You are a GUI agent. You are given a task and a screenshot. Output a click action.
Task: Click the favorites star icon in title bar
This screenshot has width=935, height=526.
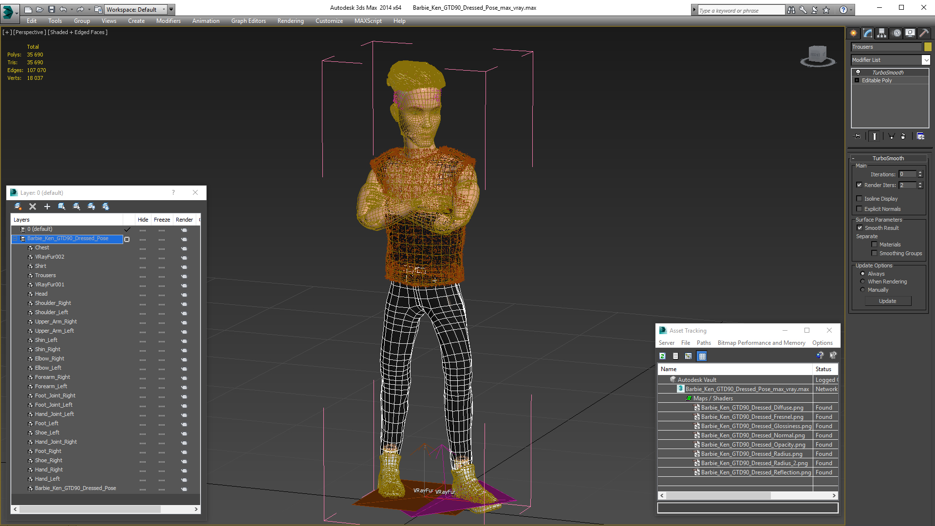point(826,10)
